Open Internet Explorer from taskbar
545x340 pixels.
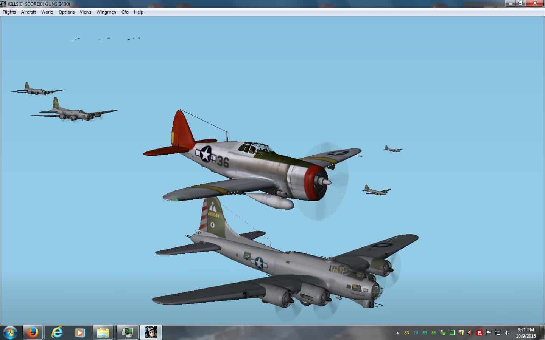[x=57, y=332]
